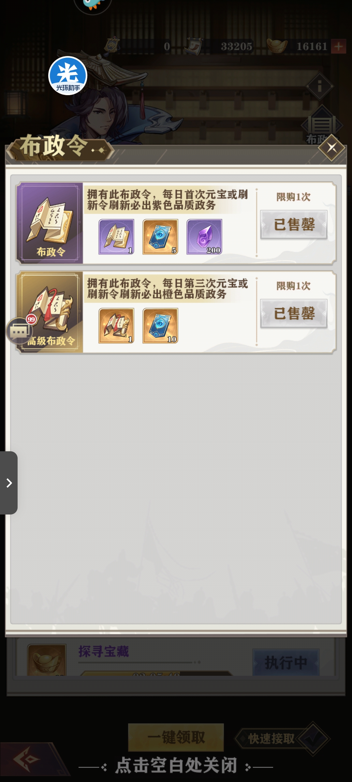Tap the golden 高级布政令 item card
Image resolution: width=352 pixels, height=782 pixels.
pos(50,312)
